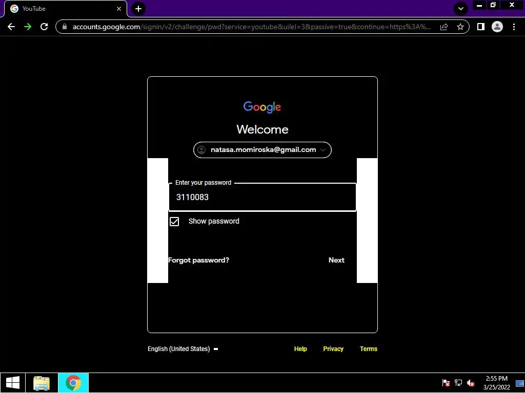Go forward with the green arrow

tap(28, 27)
